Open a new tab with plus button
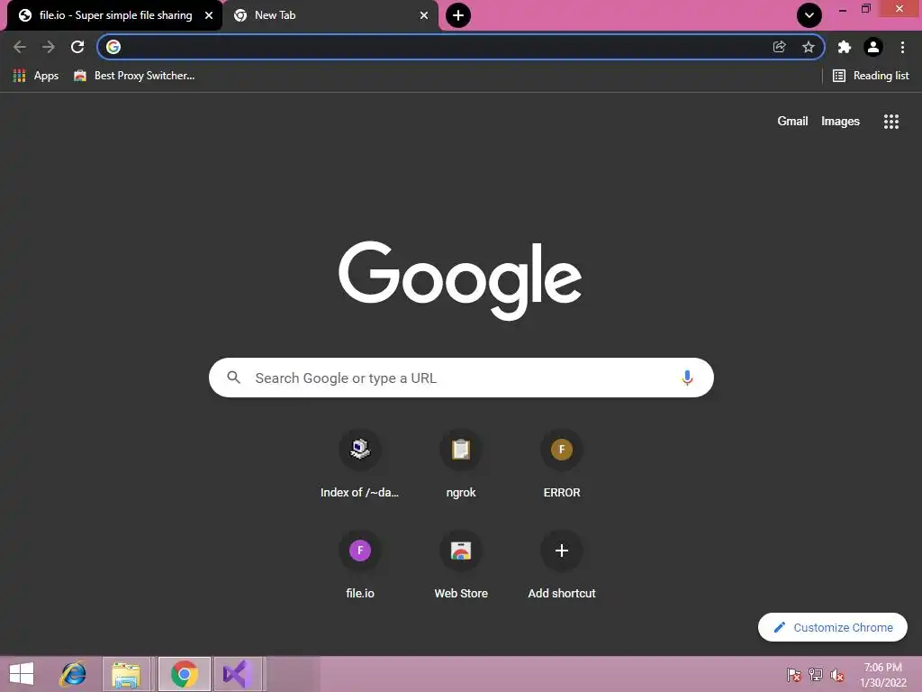This screenshot has width=922, height=692. (458, 15)
